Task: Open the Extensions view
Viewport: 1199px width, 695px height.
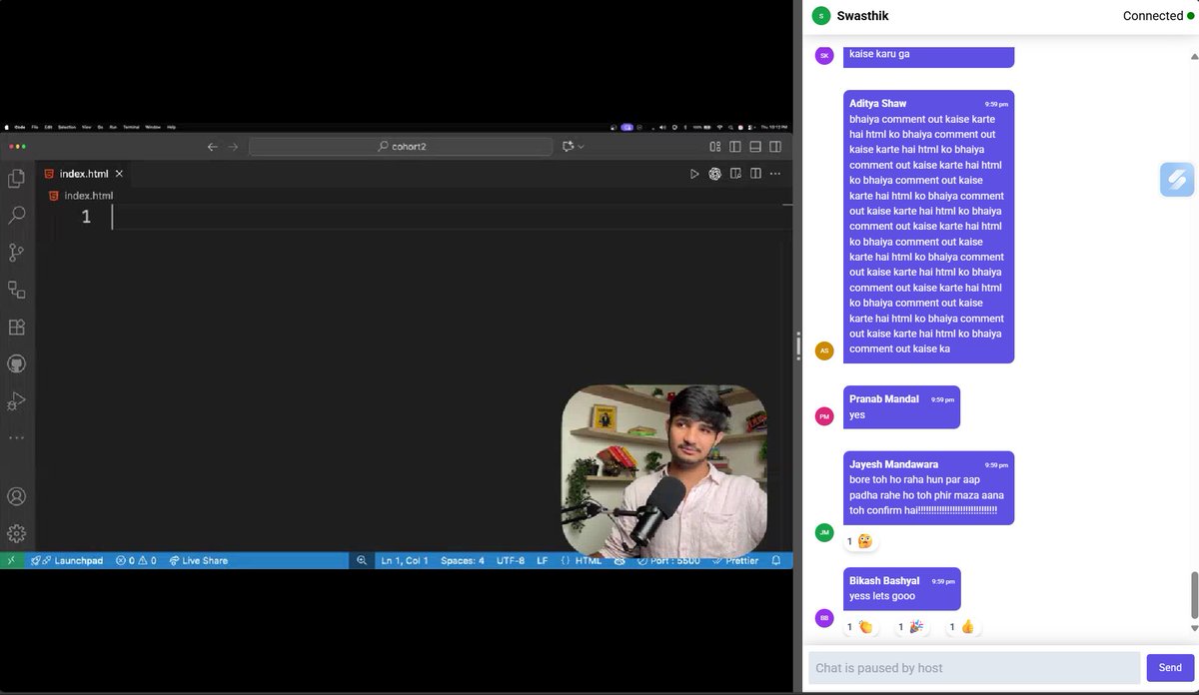Action: tap(16, 327)
